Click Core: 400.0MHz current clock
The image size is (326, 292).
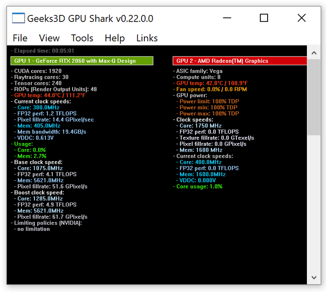(x=199, y=162)
